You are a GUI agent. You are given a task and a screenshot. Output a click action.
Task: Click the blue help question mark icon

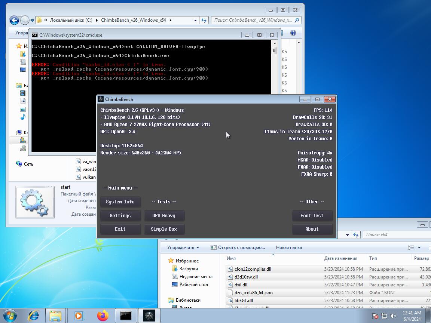(x=293, y=33)
